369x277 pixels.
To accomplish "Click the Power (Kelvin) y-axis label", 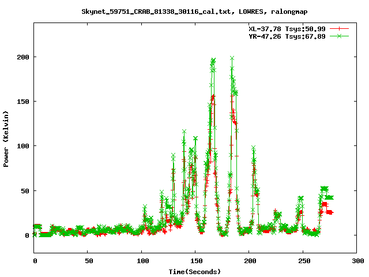I will 6,139.
